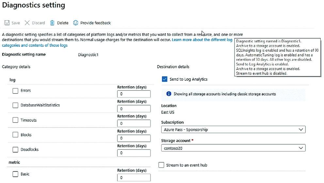Open the Learn more about log categories link
This screenshot has width=324, height=183.
tap(202, 40)
